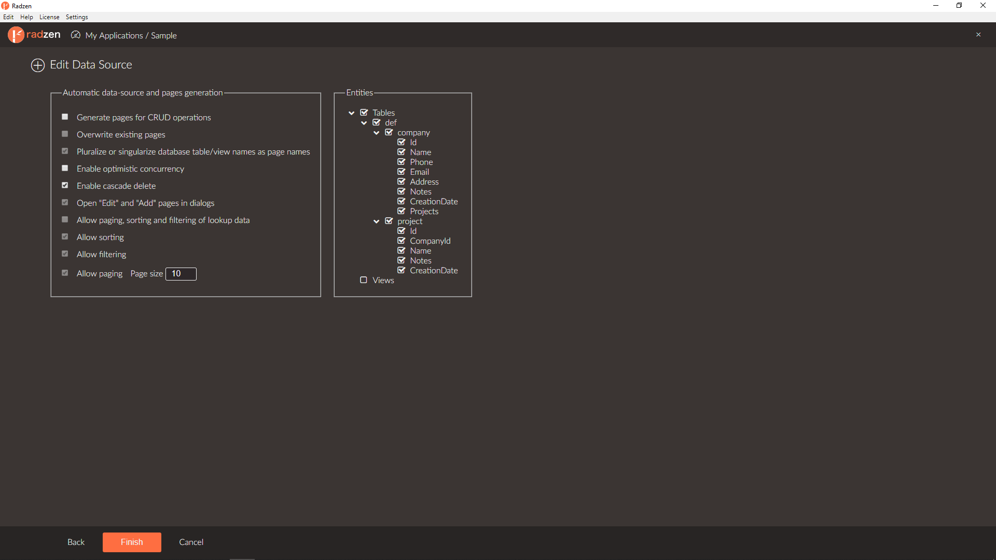Toggle Overwrite existing pages checkbox
This screenshot has height=560, width=996.
tap(65, 134)
